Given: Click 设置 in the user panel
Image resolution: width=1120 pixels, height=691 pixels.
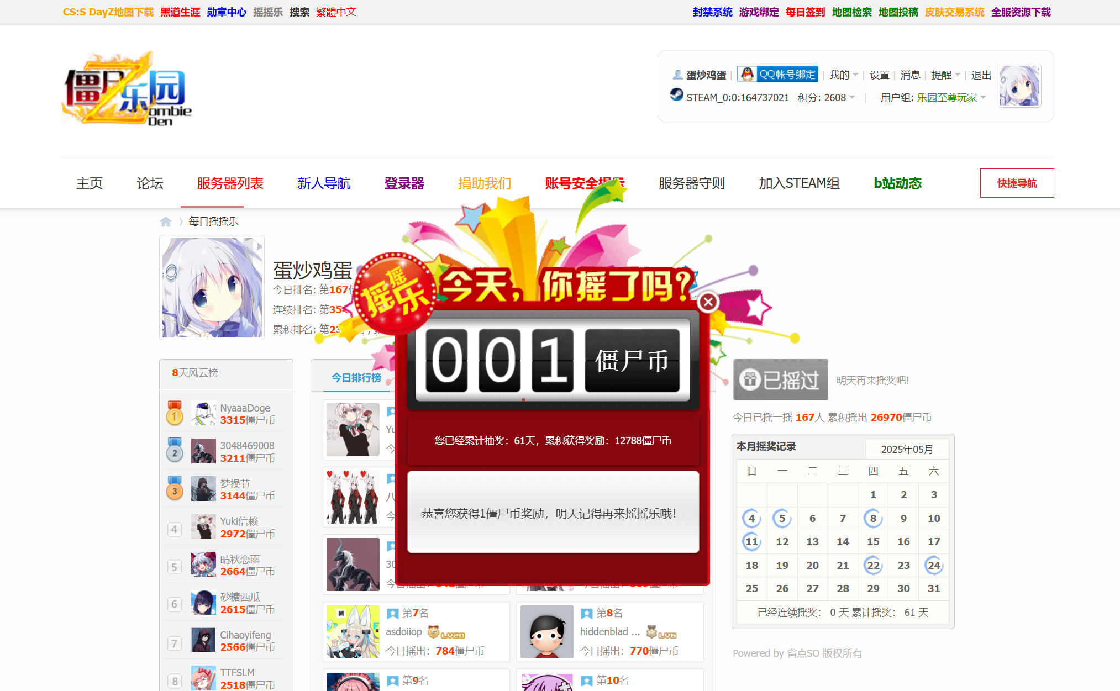Looking at the screenshot, I should pyautogui.click(x=879, y=75).
